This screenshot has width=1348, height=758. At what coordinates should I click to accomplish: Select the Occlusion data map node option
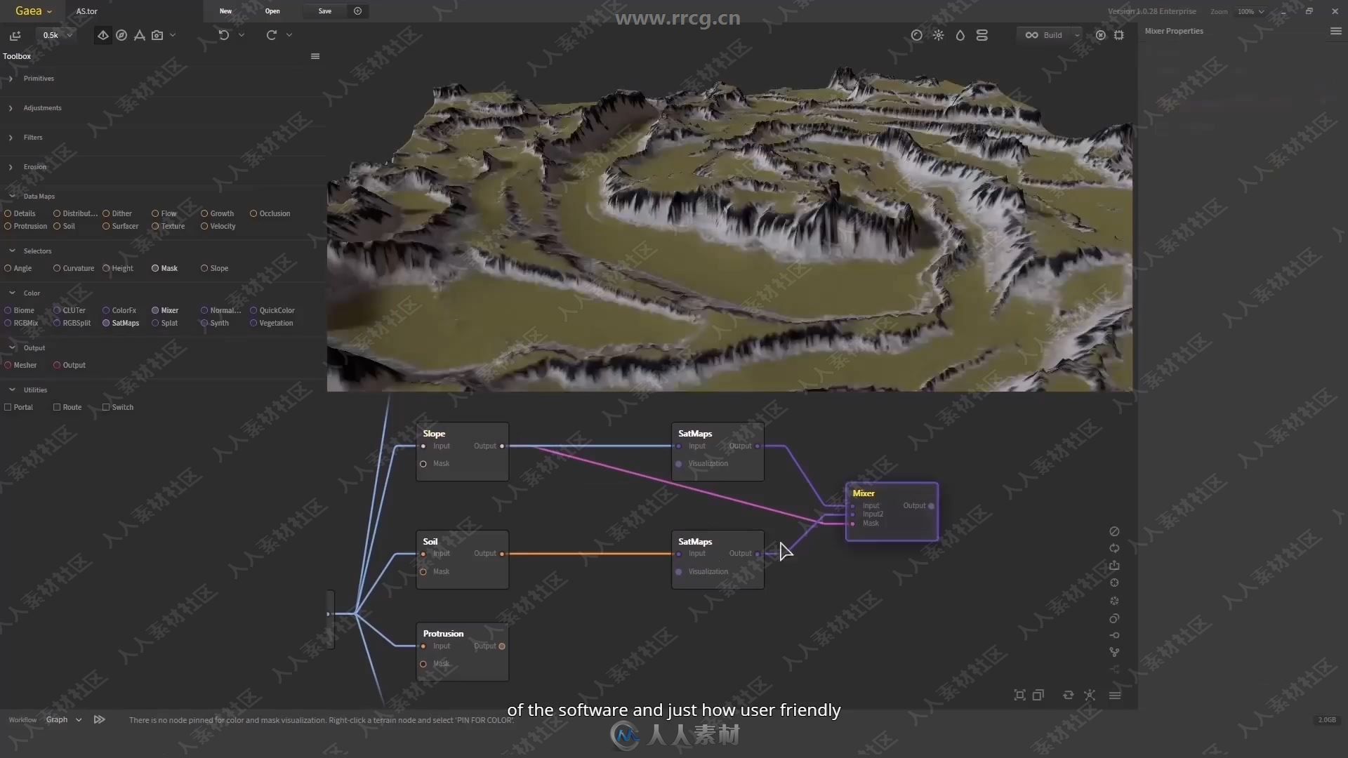pos(270,213)
